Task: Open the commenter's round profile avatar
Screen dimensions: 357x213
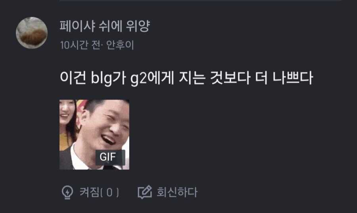Action: coord(32,33)
